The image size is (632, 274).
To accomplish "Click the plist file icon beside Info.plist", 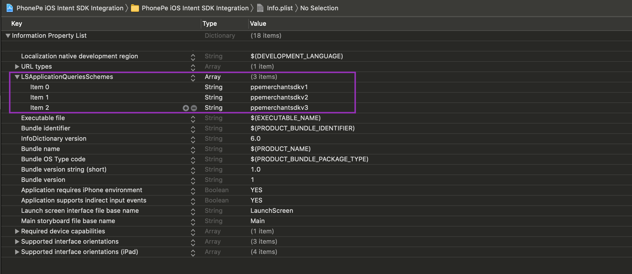I will click(260, 8).
